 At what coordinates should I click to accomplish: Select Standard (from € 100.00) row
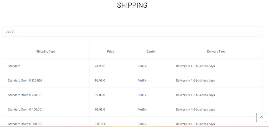coord(132,80)
